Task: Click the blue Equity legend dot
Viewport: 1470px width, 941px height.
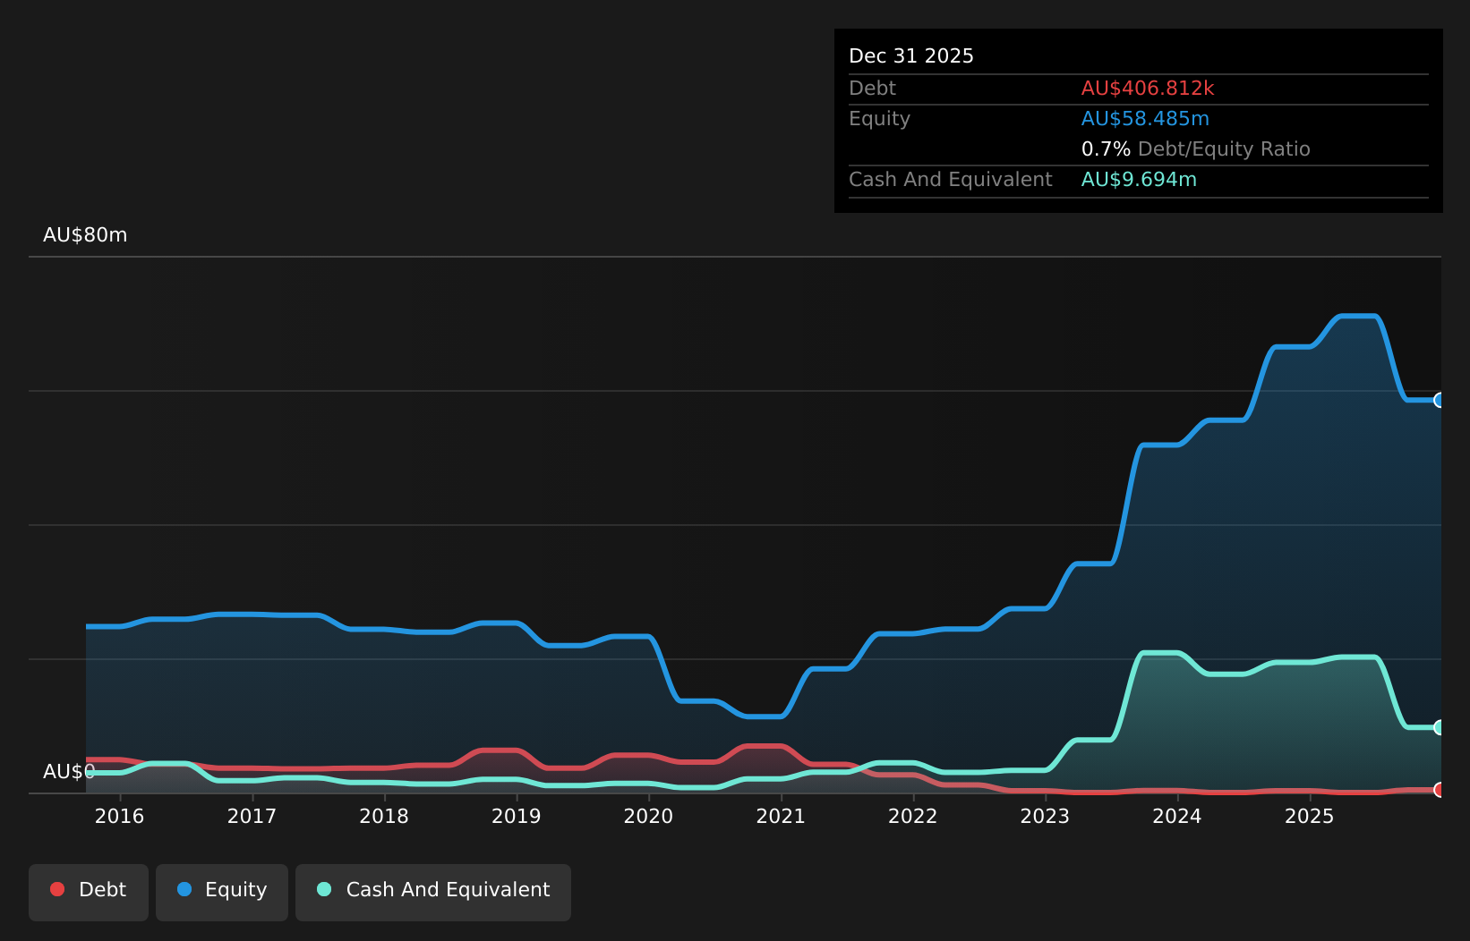Action: click(x=184, y=889)
